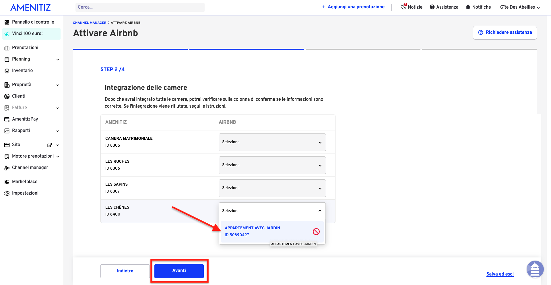Open Seleziona dropdown for Les Sapins
551x285 pixels.
click(272, 188)
